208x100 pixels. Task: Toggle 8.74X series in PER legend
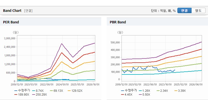38,91
